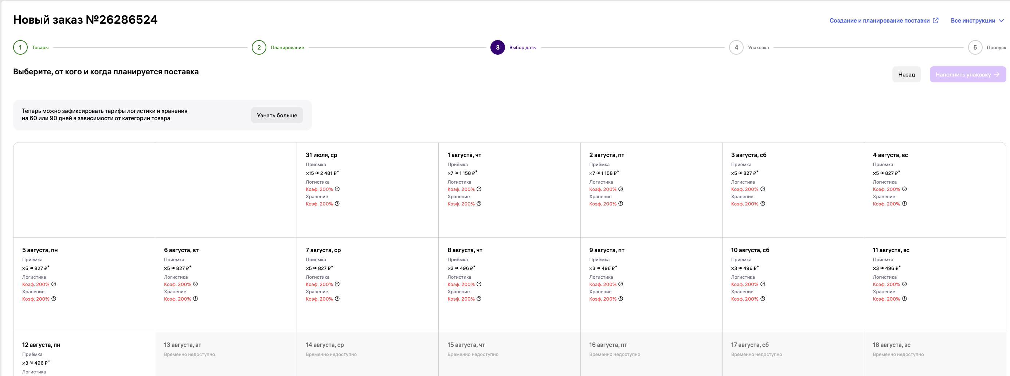Image resolution: width=1010 pixels, height=376 pixels.
Task: Click logistics help icon for 5 августа
Action: pos(54,284)
